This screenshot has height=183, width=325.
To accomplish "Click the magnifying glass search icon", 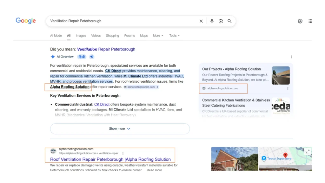I will (x=229, y=21).
